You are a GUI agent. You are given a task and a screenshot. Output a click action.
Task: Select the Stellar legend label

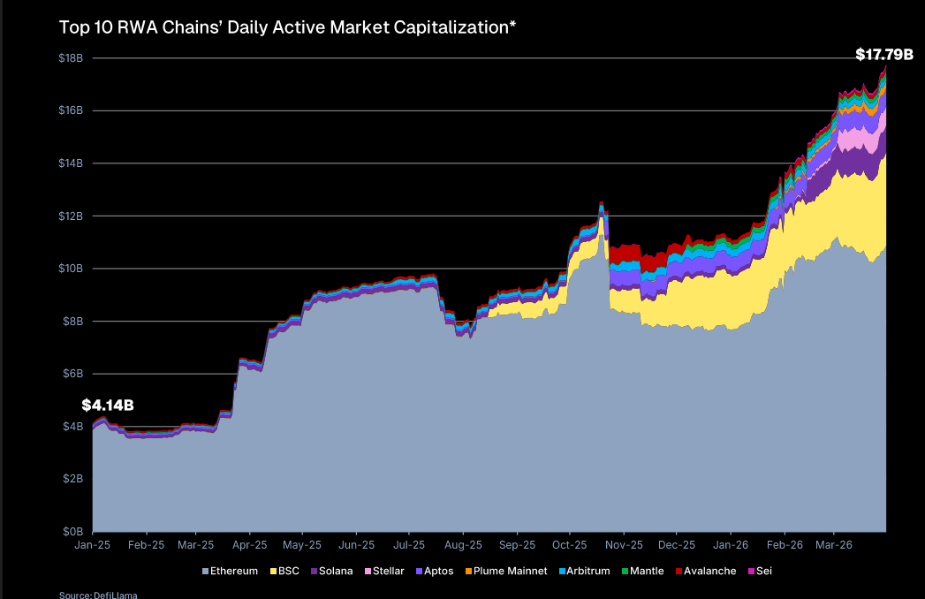(x=389, y=572)
